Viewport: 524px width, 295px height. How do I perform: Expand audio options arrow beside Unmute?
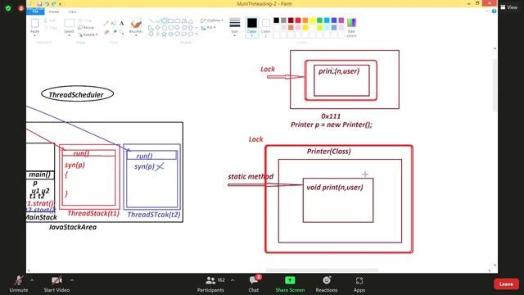coord(32,280)
